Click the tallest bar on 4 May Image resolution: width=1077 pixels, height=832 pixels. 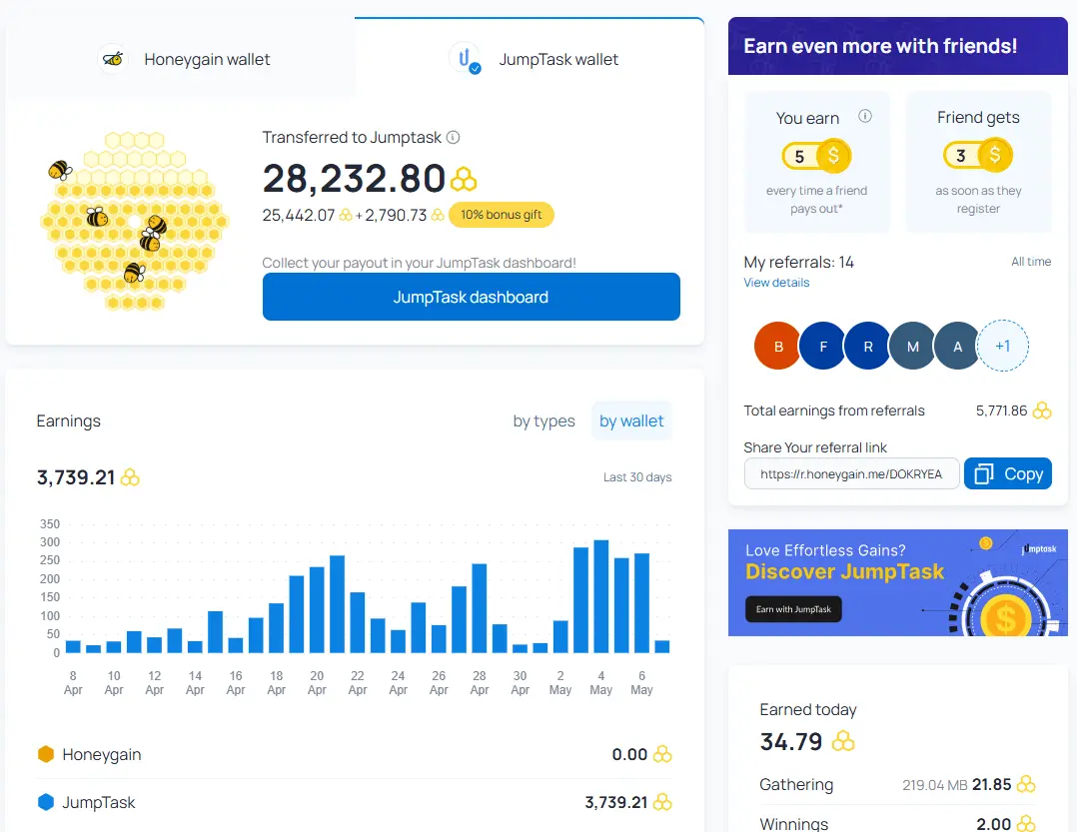coord(601,596)
